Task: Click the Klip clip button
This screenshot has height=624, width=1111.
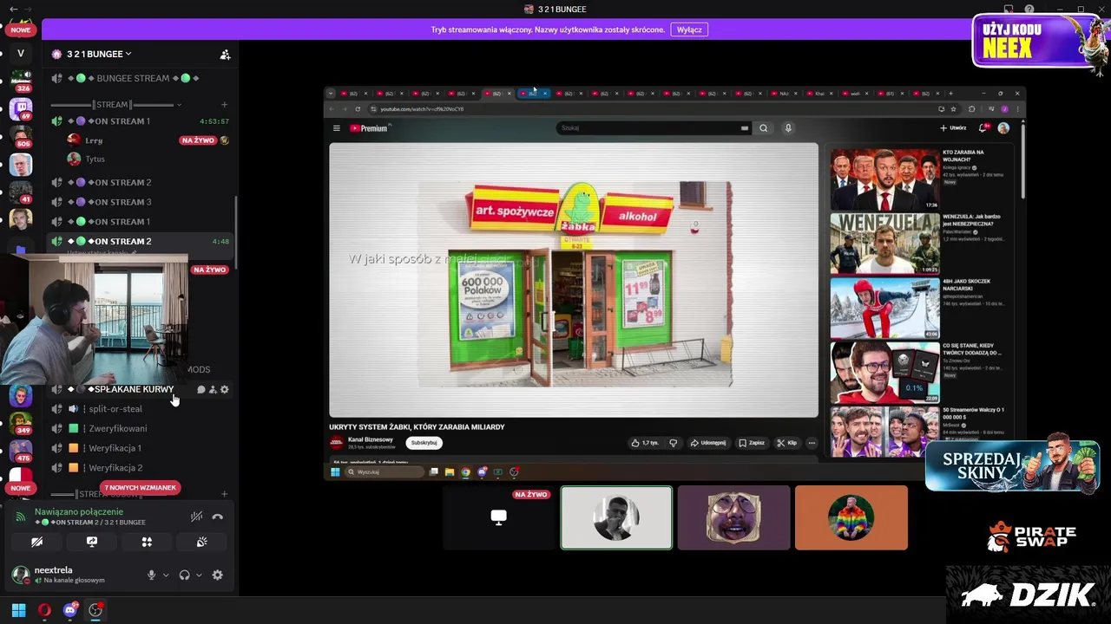Action: click(787, 443)
